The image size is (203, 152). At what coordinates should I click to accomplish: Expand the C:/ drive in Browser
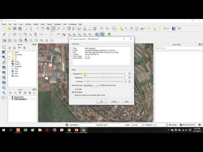point(10,57)
